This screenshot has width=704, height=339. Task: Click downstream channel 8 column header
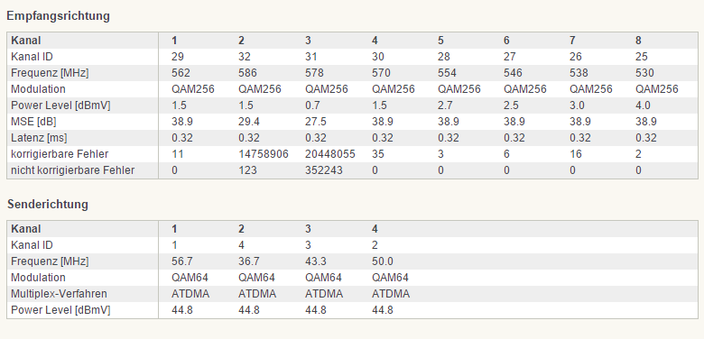coord(638,41)
